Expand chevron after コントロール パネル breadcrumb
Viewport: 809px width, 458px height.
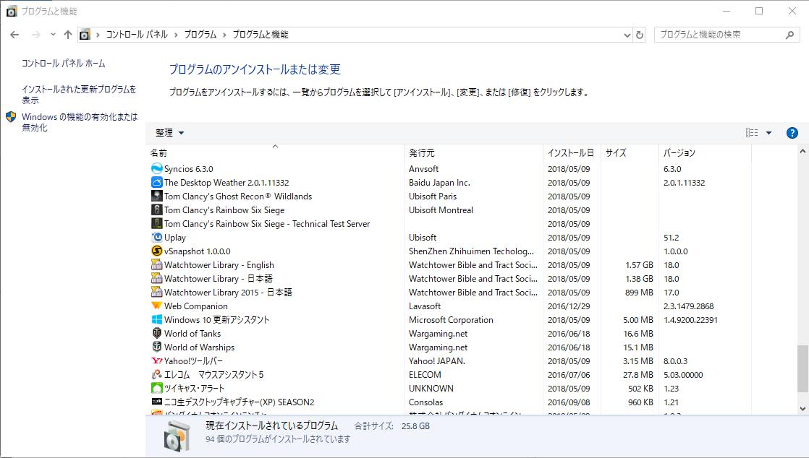(175, 35)
